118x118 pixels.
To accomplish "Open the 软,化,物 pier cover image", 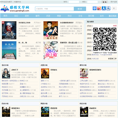I will (x=9, y=50).
